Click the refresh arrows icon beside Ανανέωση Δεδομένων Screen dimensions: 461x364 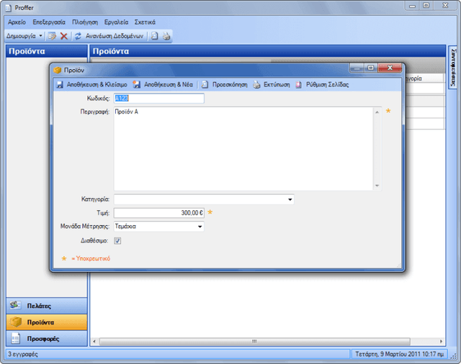pyautogui.click(x=78, y=36)
